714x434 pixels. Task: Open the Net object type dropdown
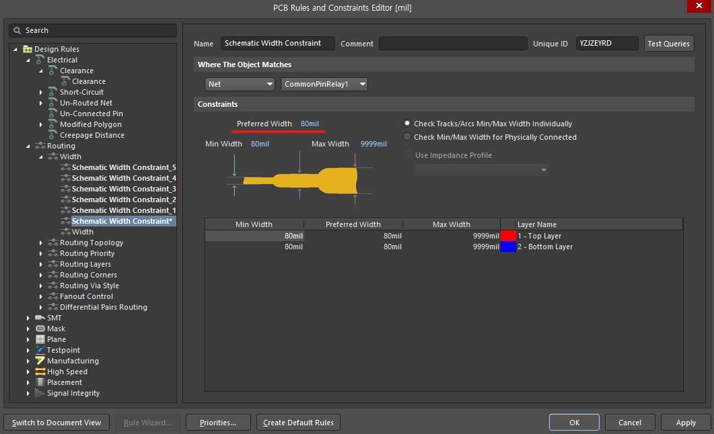240,84
